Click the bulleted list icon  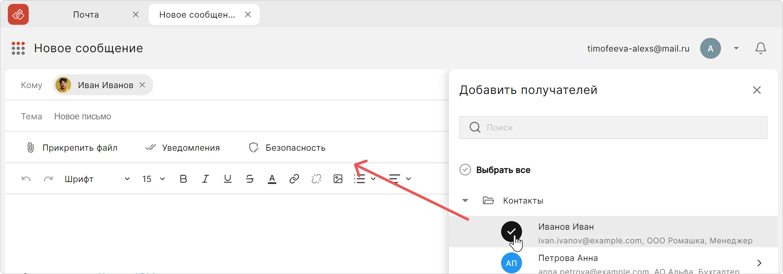coord(360,179)
